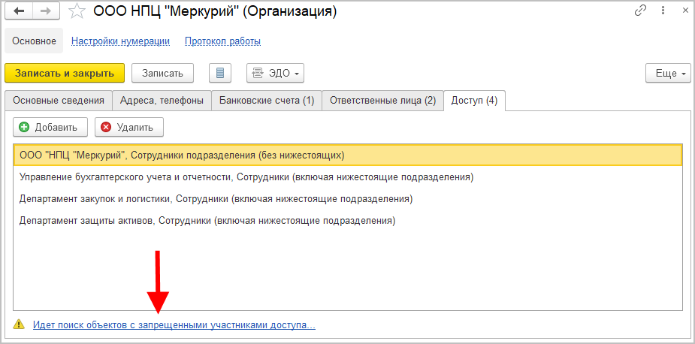Copy link using the chain icon
695x344 pixels.
641,11
